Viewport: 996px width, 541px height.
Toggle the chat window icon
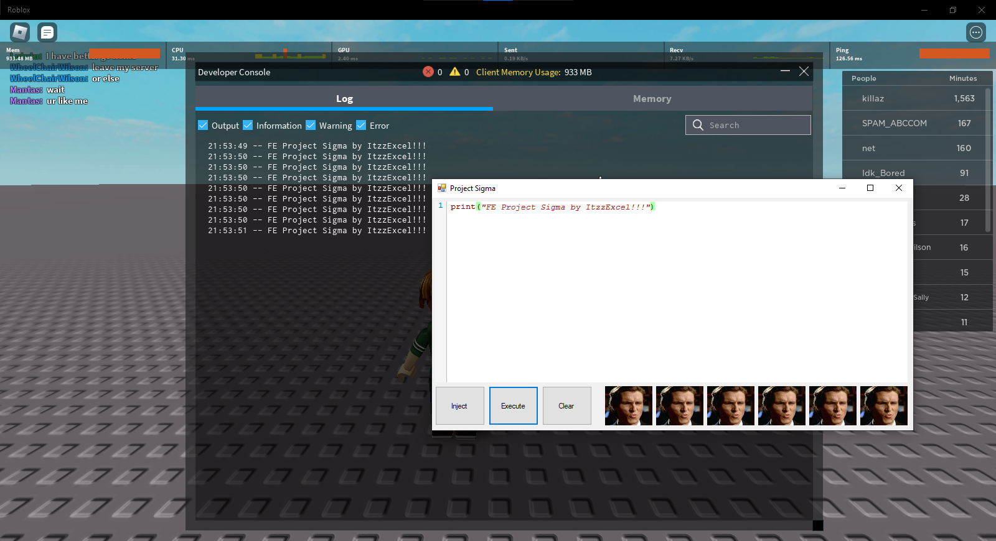[47, 32]
